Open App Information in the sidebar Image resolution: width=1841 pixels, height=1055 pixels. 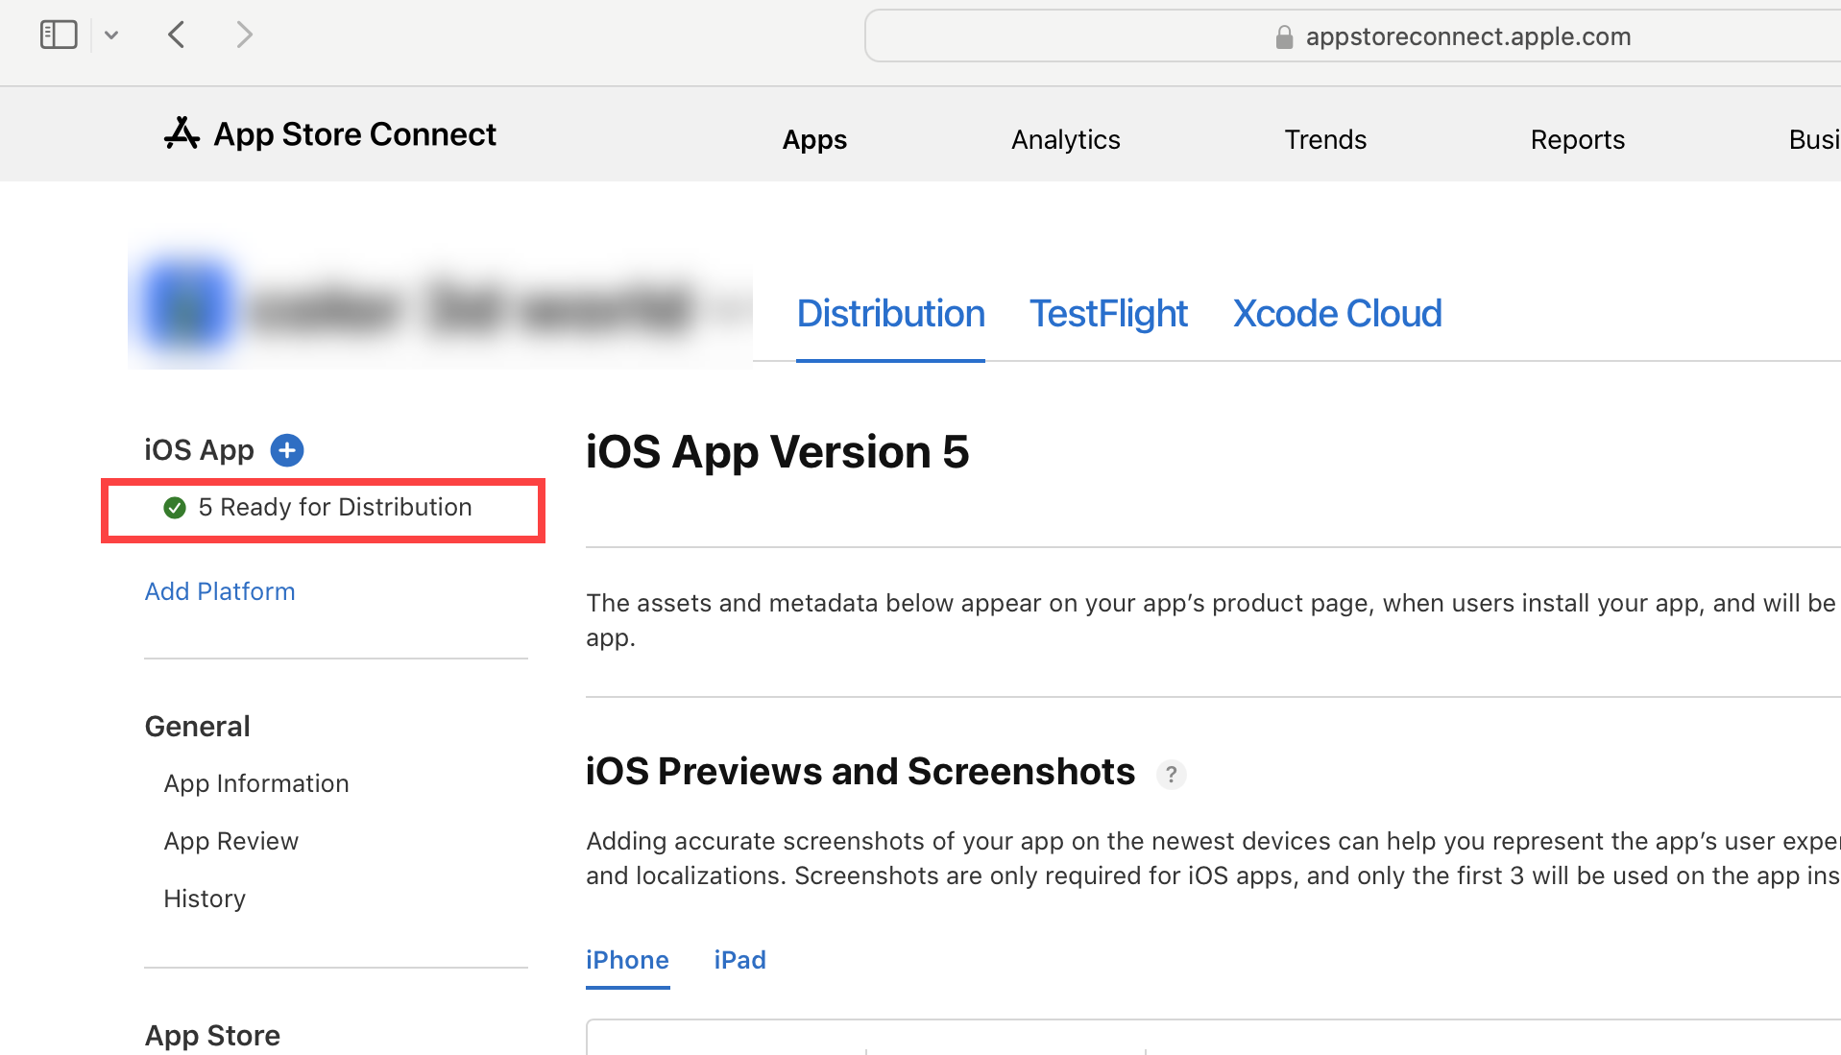[x=256, y=784]
